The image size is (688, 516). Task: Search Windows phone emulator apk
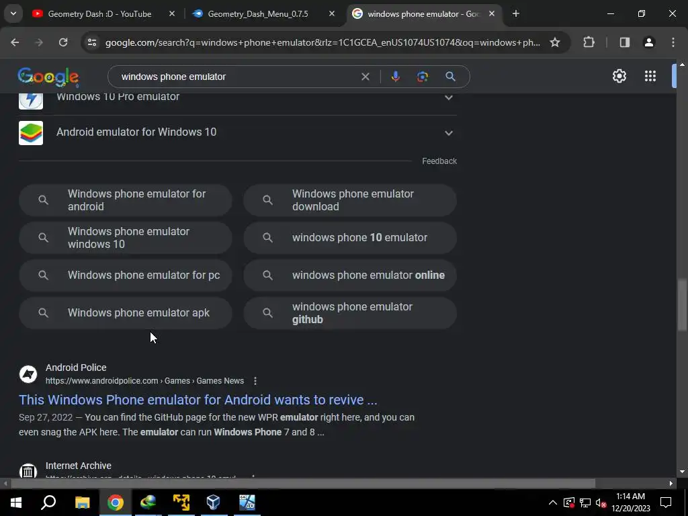click(126, 313)
